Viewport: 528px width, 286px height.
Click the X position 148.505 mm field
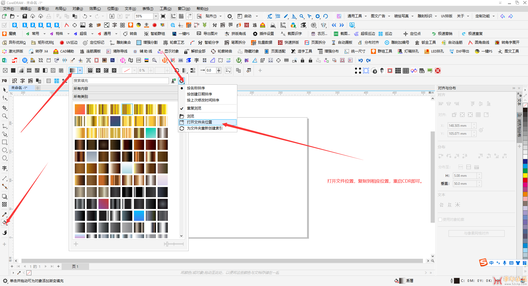(x=460, y=126)
